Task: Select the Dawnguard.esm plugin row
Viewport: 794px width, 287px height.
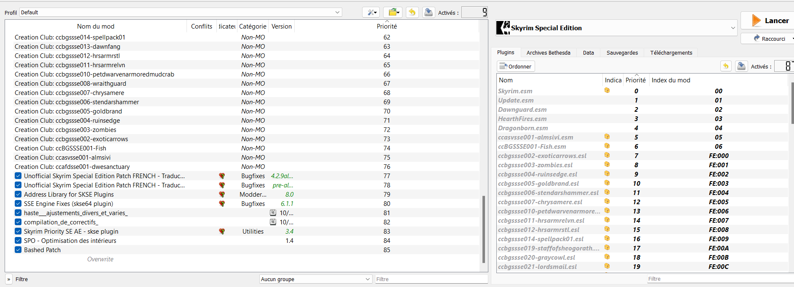Action: pyautogui.click(x=642, y=110)
